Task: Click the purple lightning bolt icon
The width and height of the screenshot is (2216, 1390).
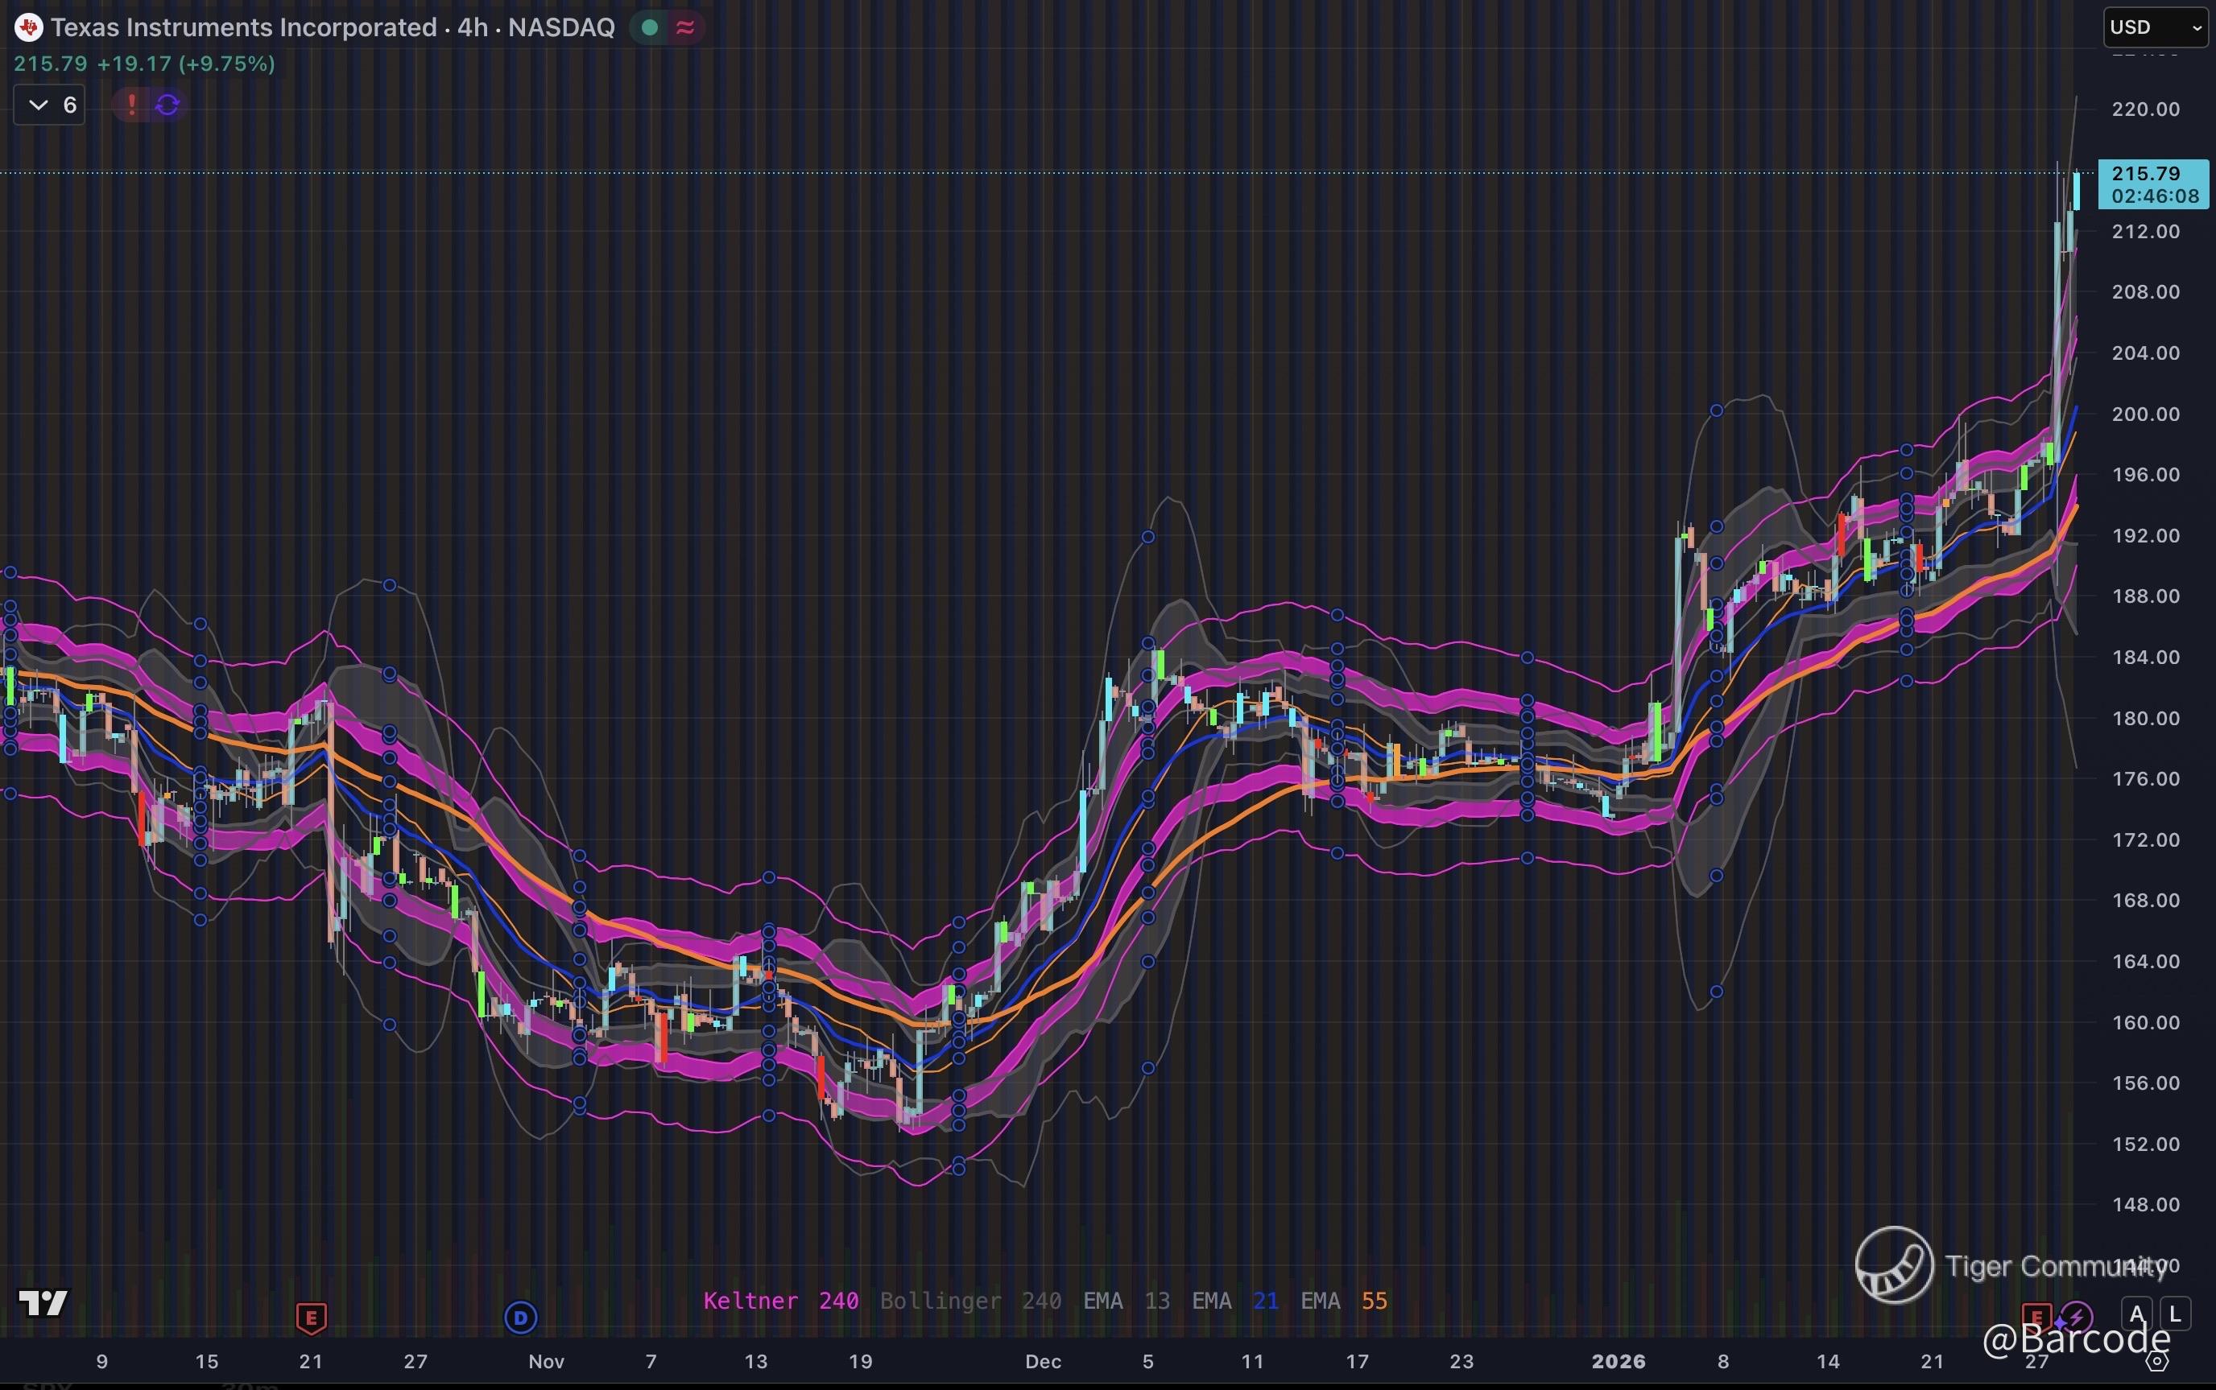Action: point(2076,1317)
